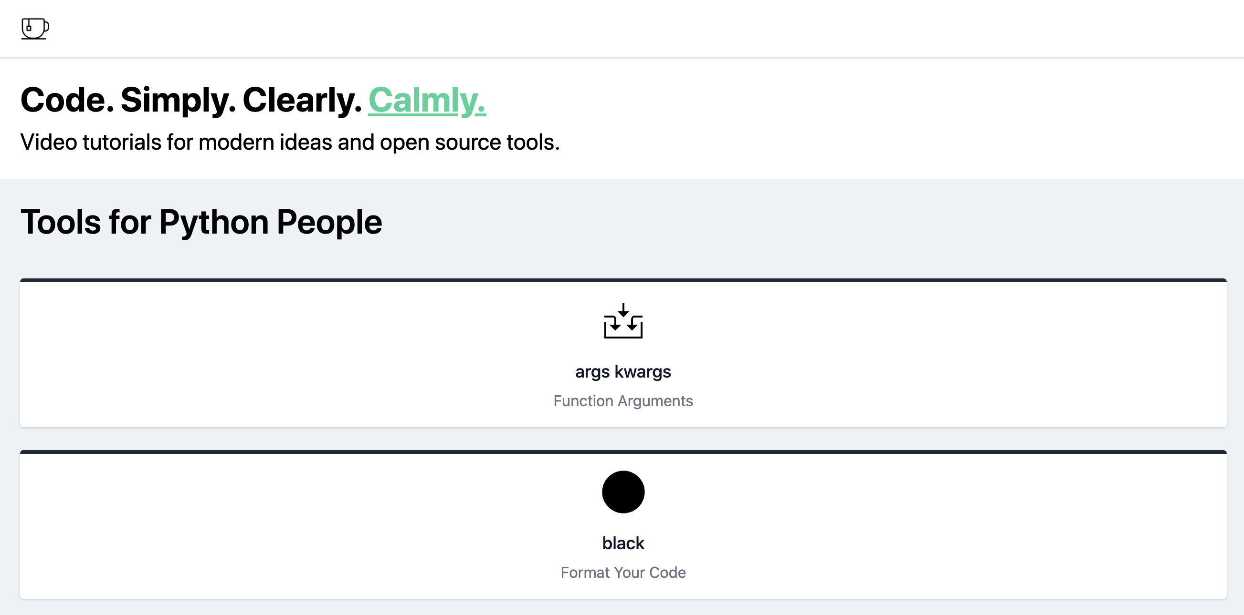Click the downward arrows icon above args kwargs
The height and width of the screenshot is (615, 1244).
coord(623,322)
